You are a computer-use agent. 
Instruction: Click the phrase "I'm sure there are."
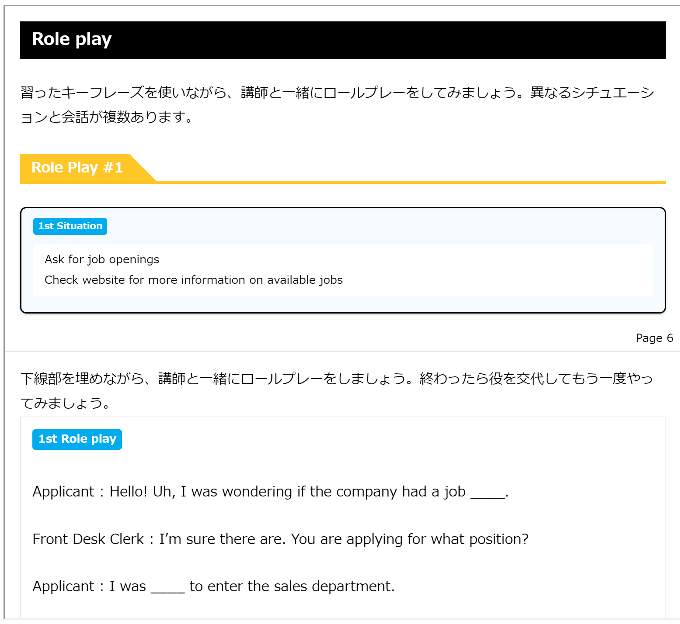222,539
